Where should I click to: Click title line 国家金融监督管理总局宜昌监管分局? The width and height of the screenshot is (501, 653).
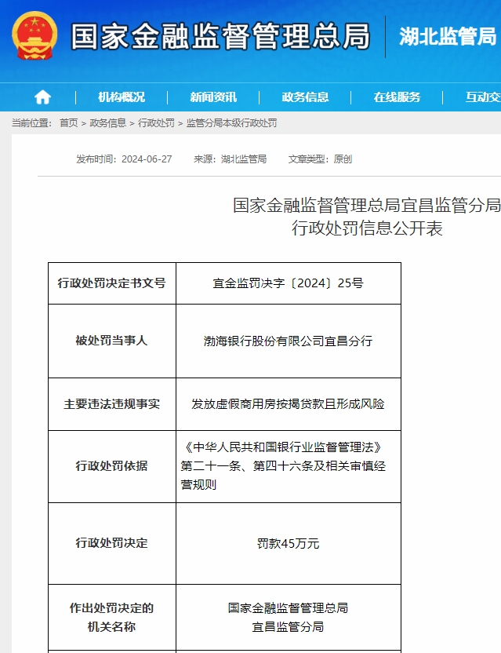pos(367,206)
